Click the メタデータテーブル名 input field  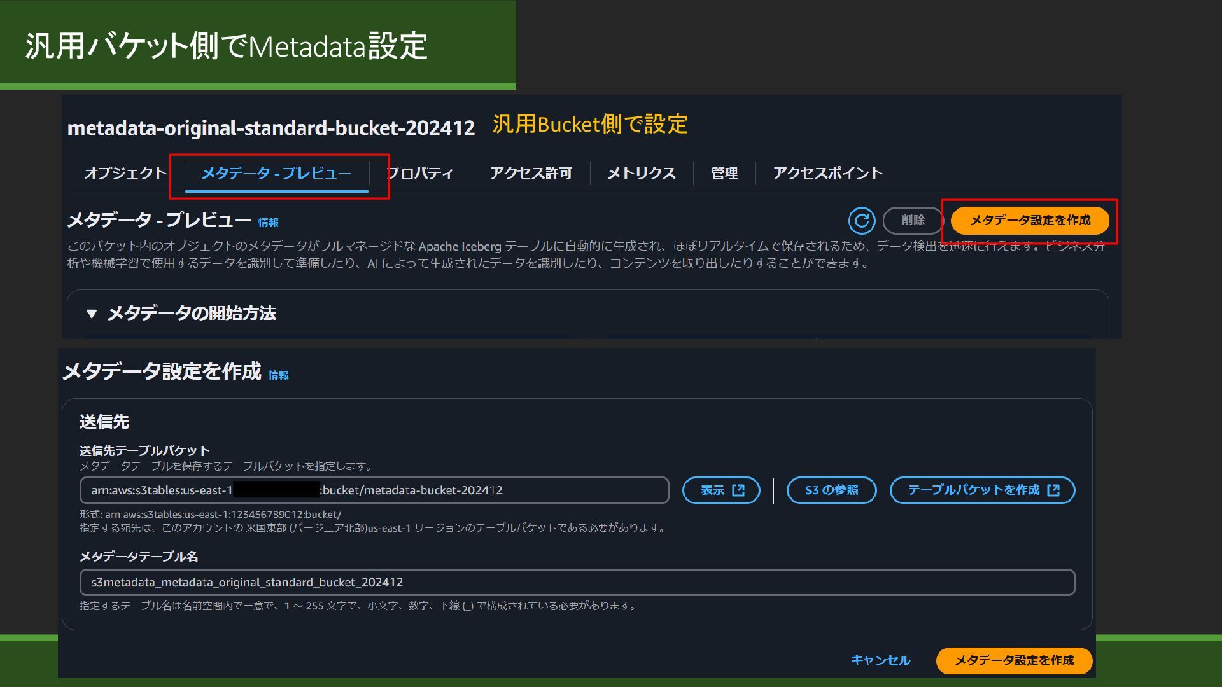pos(577,583)
